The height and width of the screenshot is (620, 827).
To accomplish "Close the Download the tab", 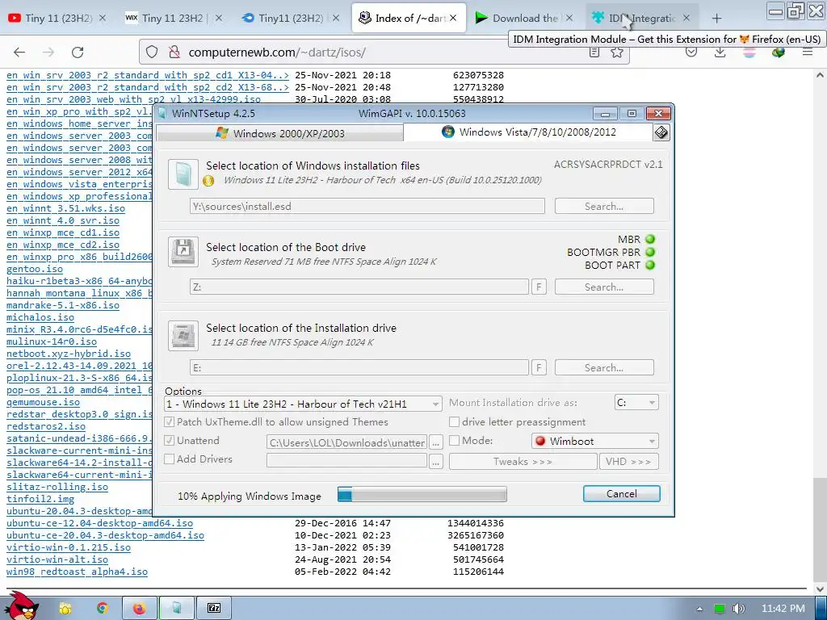I will [569, 18].
